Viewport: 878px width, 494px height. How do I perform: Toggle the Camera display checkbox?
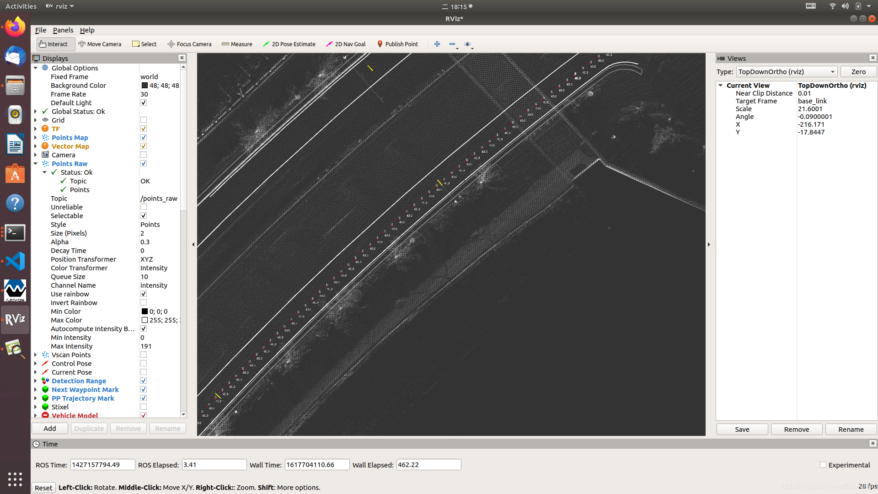pyautogui.click(x=144, y=155)
